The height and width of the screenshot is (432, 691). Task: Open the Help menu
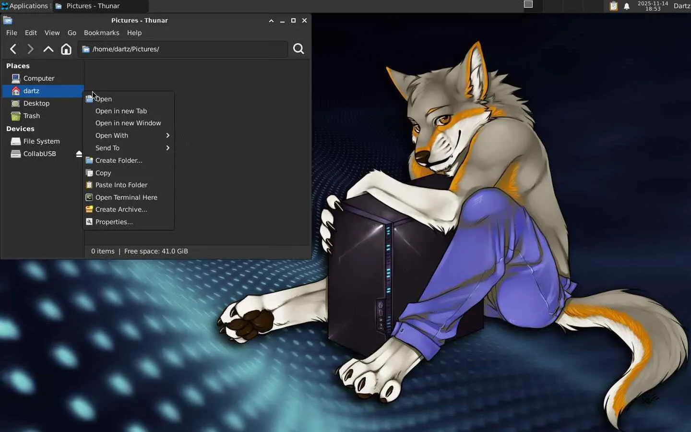(134, 33)
